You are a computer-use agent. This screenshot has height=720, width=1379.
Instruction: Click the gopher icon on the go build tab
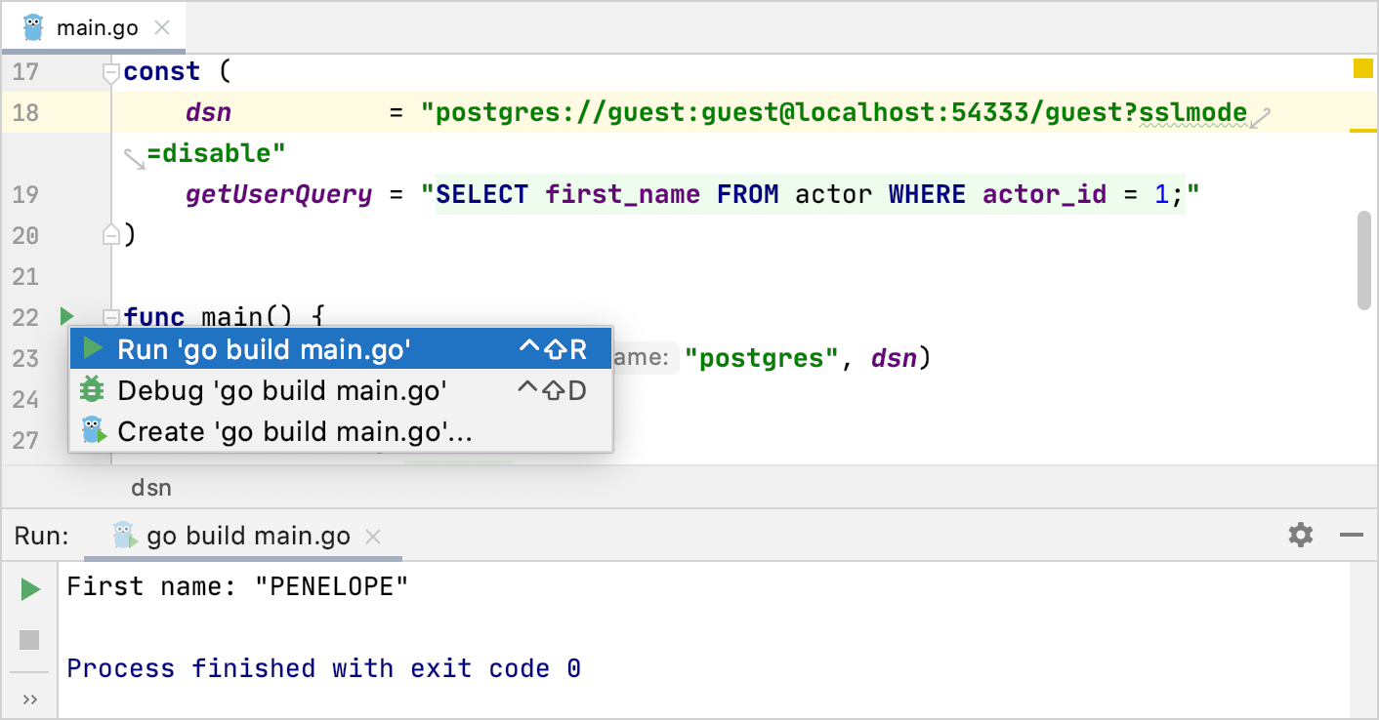pyautogui.click(x=123, y=535)
